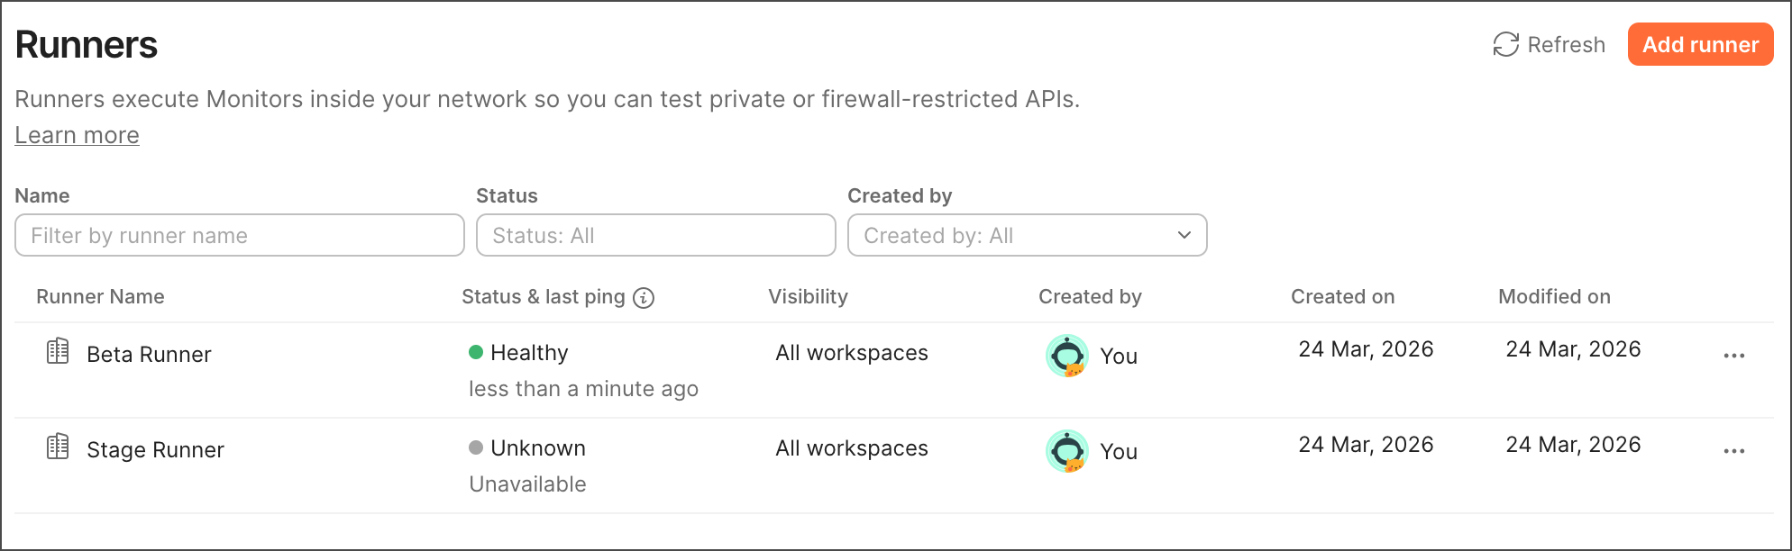
Task: Click the Beta Runner row icon
Action: (x=58, y=351)
